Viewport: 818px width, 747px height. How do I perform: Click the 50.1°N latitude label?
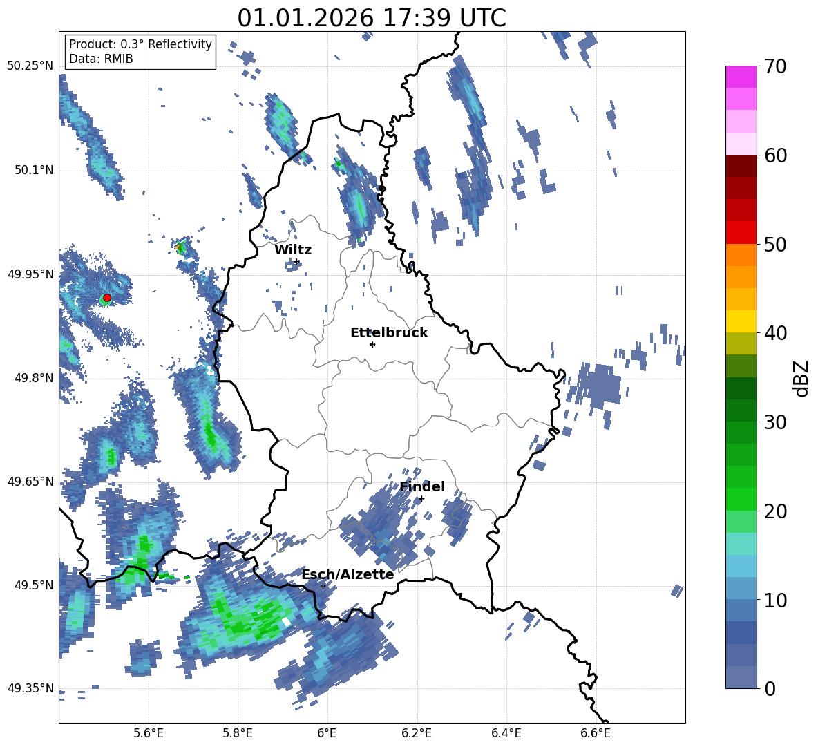[33, 171]
